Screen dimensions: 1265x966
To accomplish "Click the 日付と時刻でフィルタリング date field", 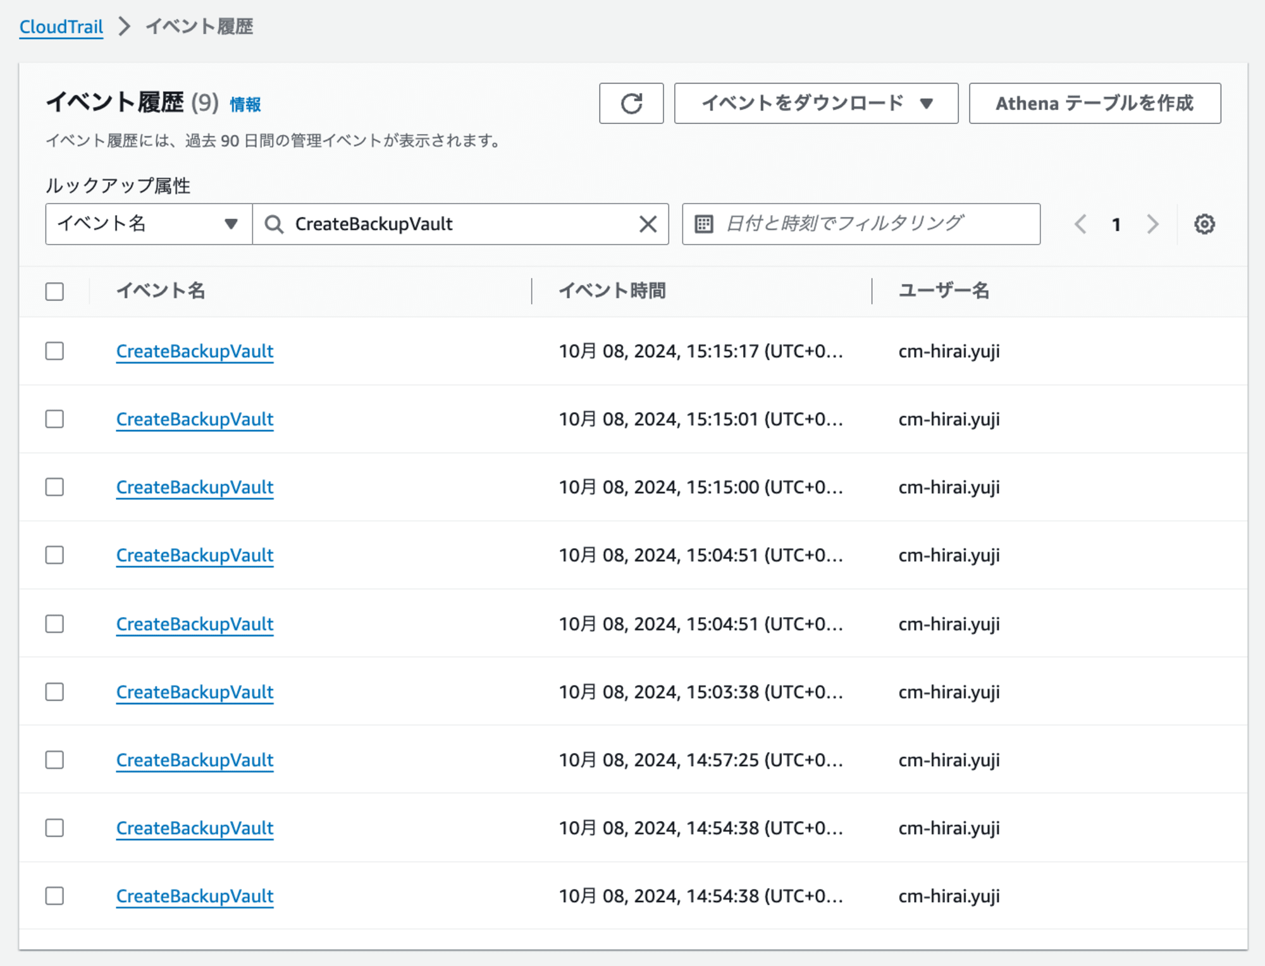I will (x=861, y=224).
